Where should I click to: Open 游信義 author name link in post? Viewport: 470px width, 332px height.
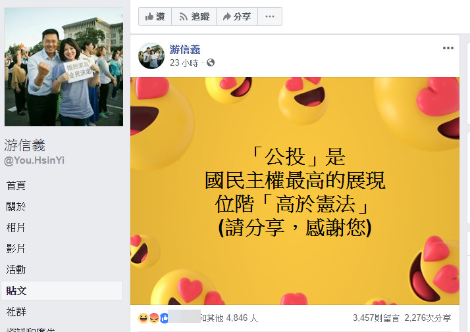[185, 49]
